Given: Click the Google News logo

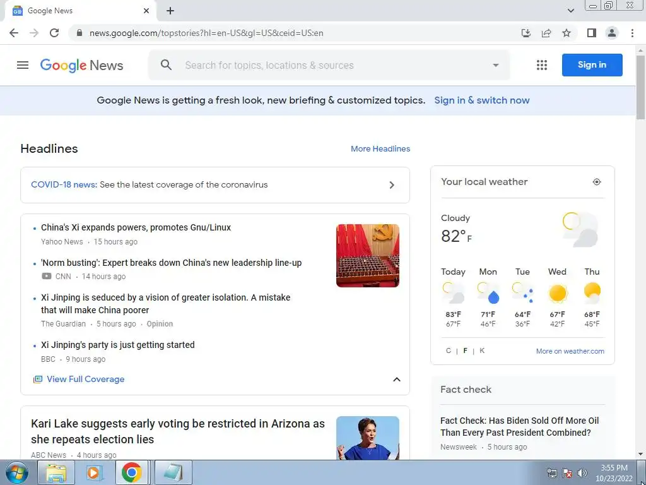Looking at the screenshot, I should pos(81,65).
